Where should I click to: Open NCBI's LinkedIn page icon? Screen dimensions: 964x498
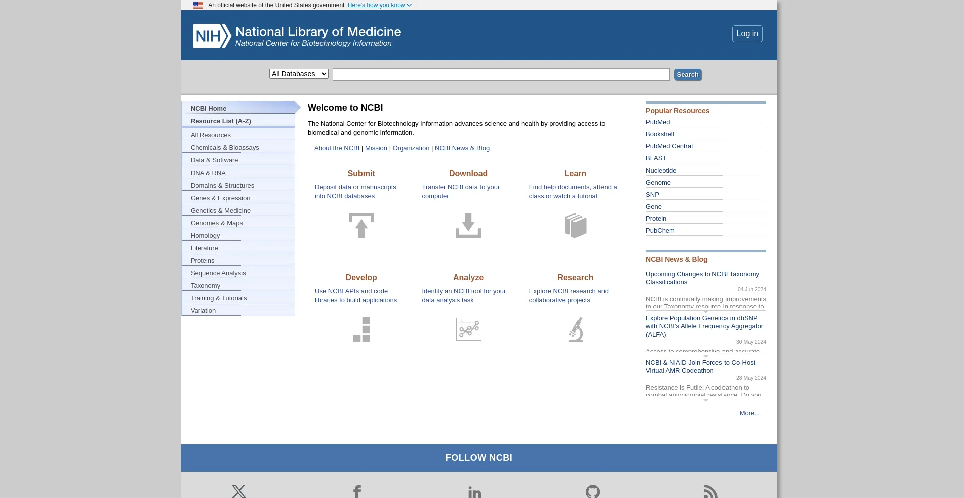[x=474, y=492]
